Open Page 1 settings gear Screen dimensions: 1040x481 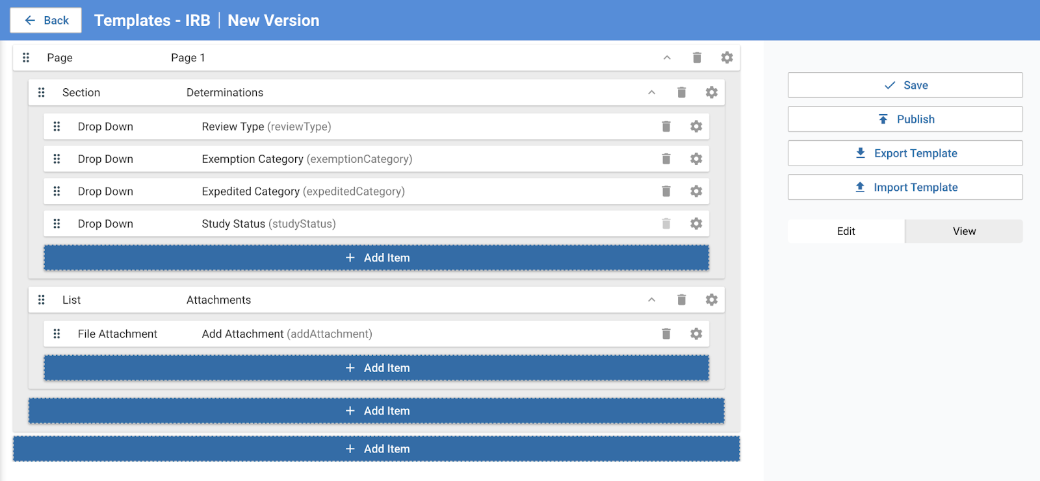tap(727, 58)
